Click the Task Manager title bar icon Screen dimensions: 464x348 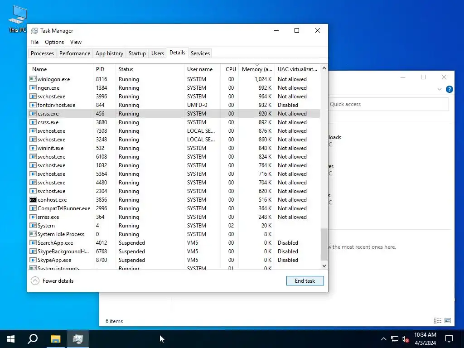point(34,31)
